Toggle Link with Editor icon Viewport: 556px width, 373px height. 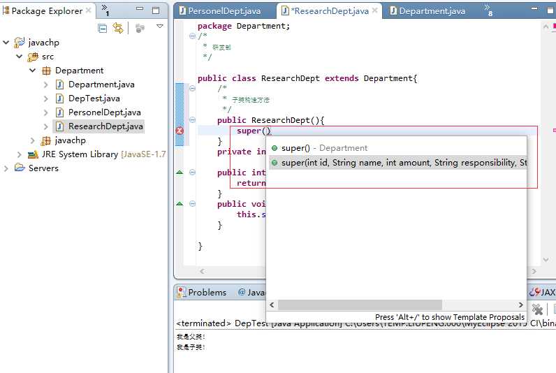click(x=118, y=28)
